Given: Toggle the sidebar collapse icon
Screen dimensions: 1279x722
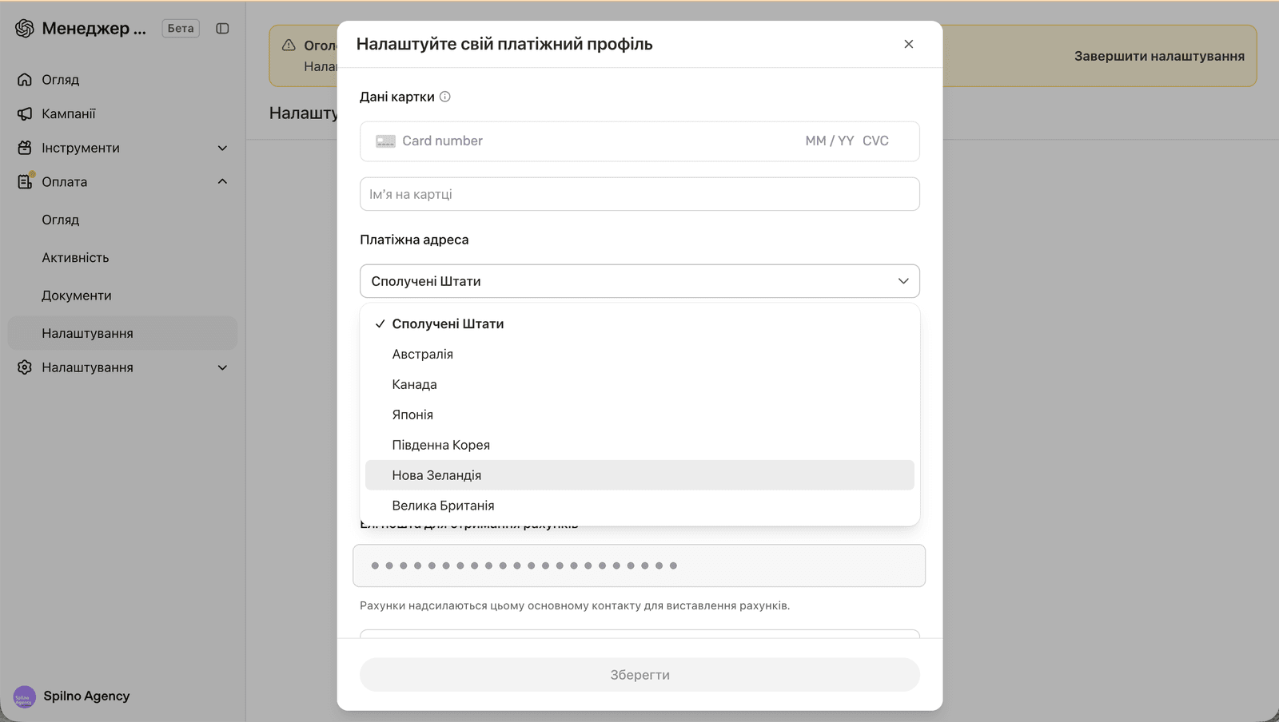Looking at the screenshot, I should pyautogui.click(x=223, y=28).
